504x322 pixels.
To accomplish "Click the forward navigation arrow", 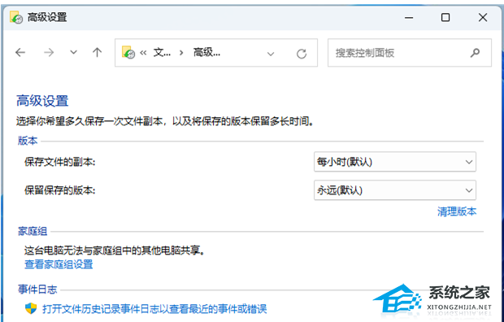I will click(x=49, y=52).
